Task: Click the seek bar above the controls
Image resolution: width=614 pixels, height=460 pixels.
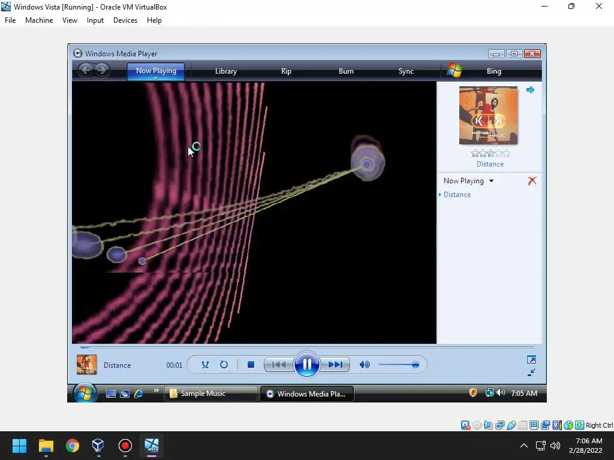Action: click(x=306, y=347)
